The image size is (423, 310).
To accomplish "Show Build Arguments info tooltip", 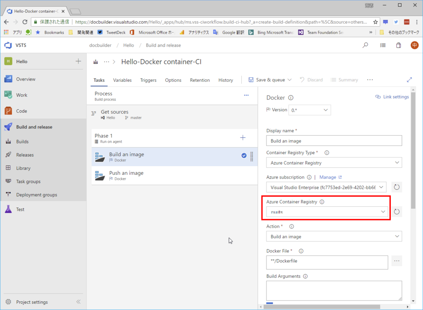I will click(x=305, y=277).
